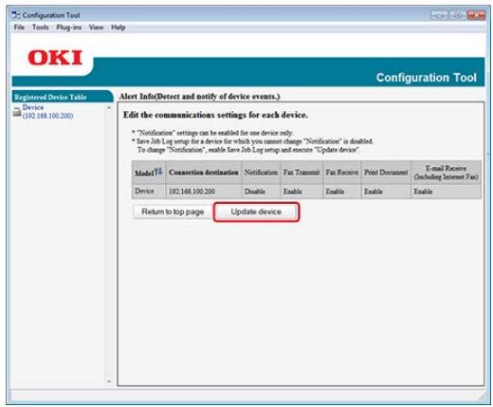Click the Connection destination column header

(x=204, y=173)
